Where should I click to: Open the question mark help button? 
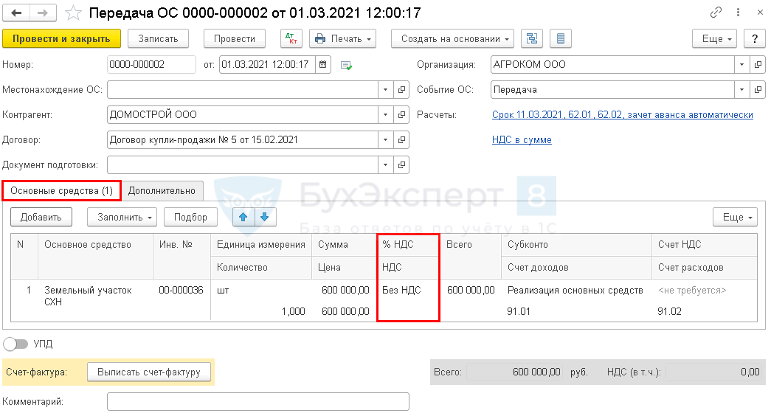(x=755, y=38)
